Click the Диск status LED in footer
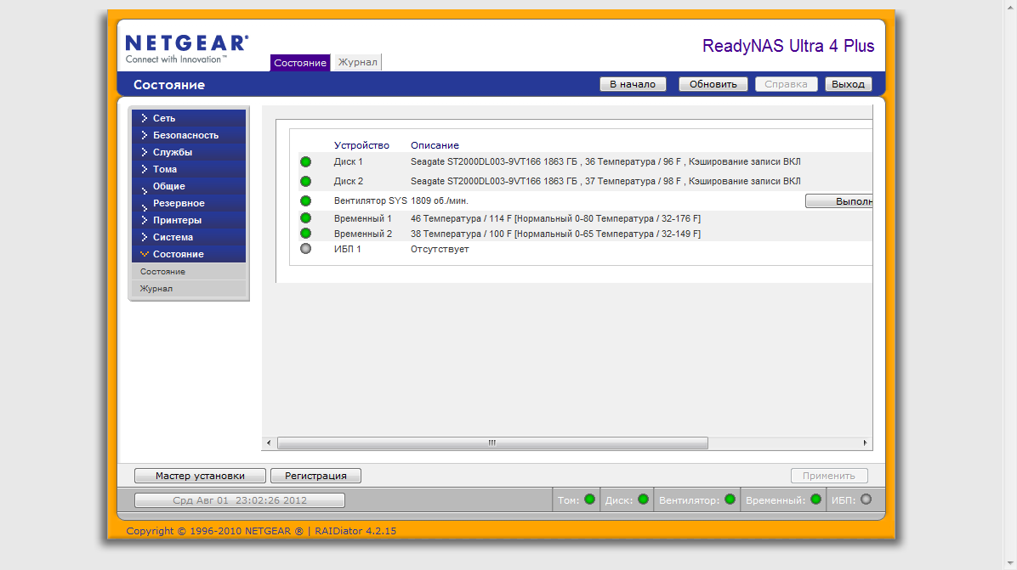Viewport: 1017px width, 570px height. pyautogui.click(x=644, y=499)
